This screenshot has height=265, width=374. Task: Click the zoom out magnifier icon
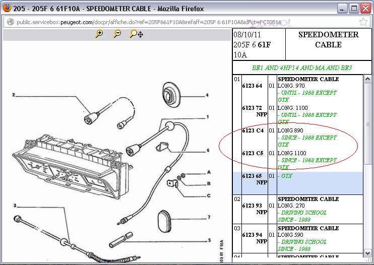click(x=117, y=34)
